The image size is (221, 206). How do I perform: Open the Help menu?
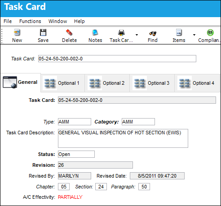[80, 21]
